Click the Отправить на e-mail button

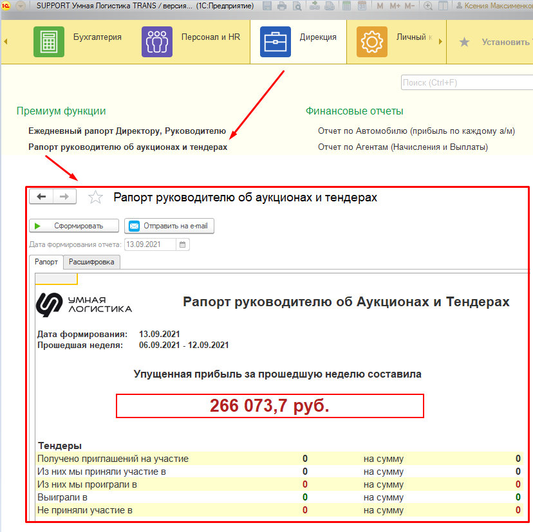pyautogui.click(x=169, y=226)
